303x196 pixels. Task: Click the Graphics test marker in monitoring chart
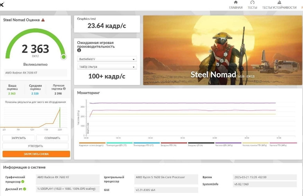tap(88, 128)
